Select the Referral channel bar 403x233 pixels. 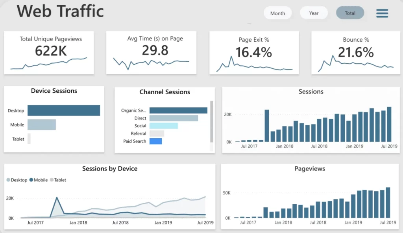[x=157, y=134]
